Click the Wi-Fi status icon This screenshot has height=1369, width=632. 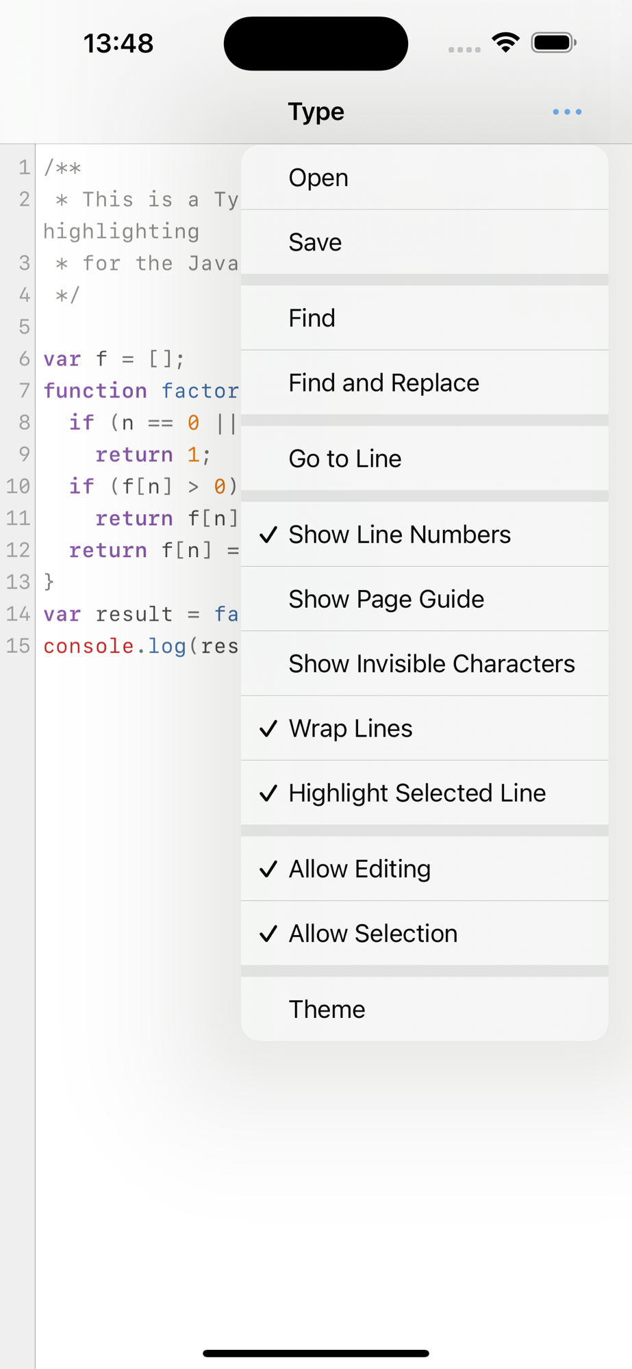(x=505, y=43)
